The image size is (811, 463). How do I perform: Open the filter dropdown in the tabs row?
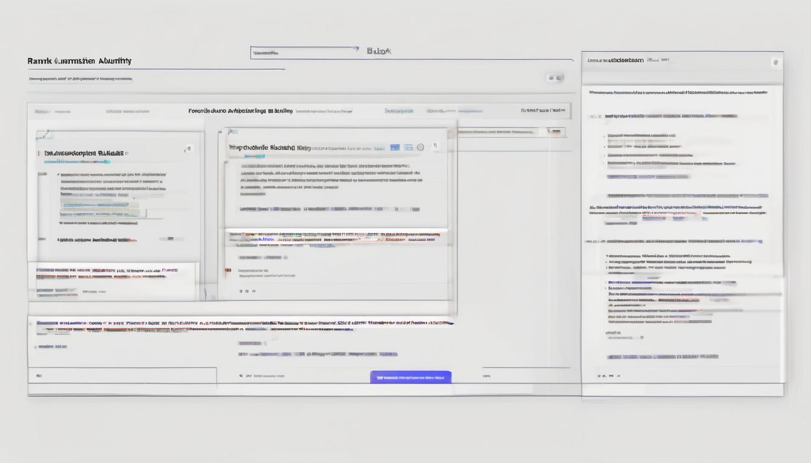pos(543,111)
